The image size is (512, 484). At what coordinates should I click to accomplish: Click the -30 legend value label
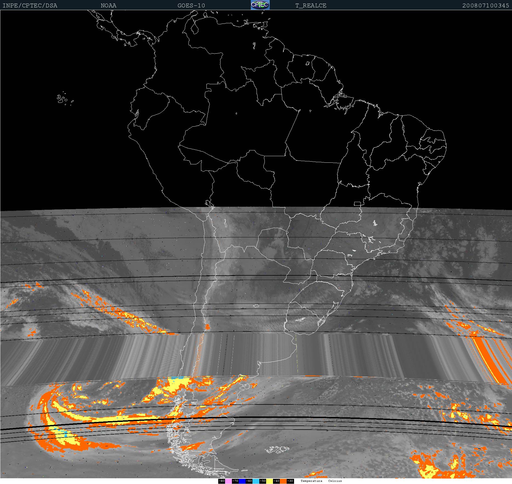click(290, 481)
